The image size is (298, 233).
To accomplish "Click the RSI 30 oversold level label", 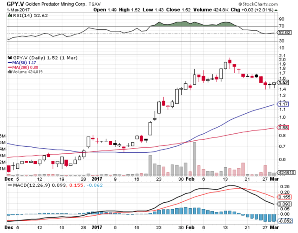I will click(282, 41).
